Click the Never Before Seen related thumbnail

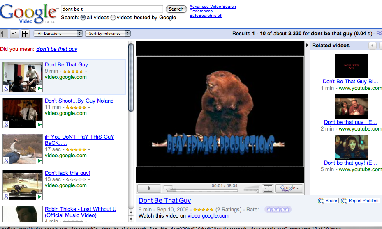click(351, 66)
